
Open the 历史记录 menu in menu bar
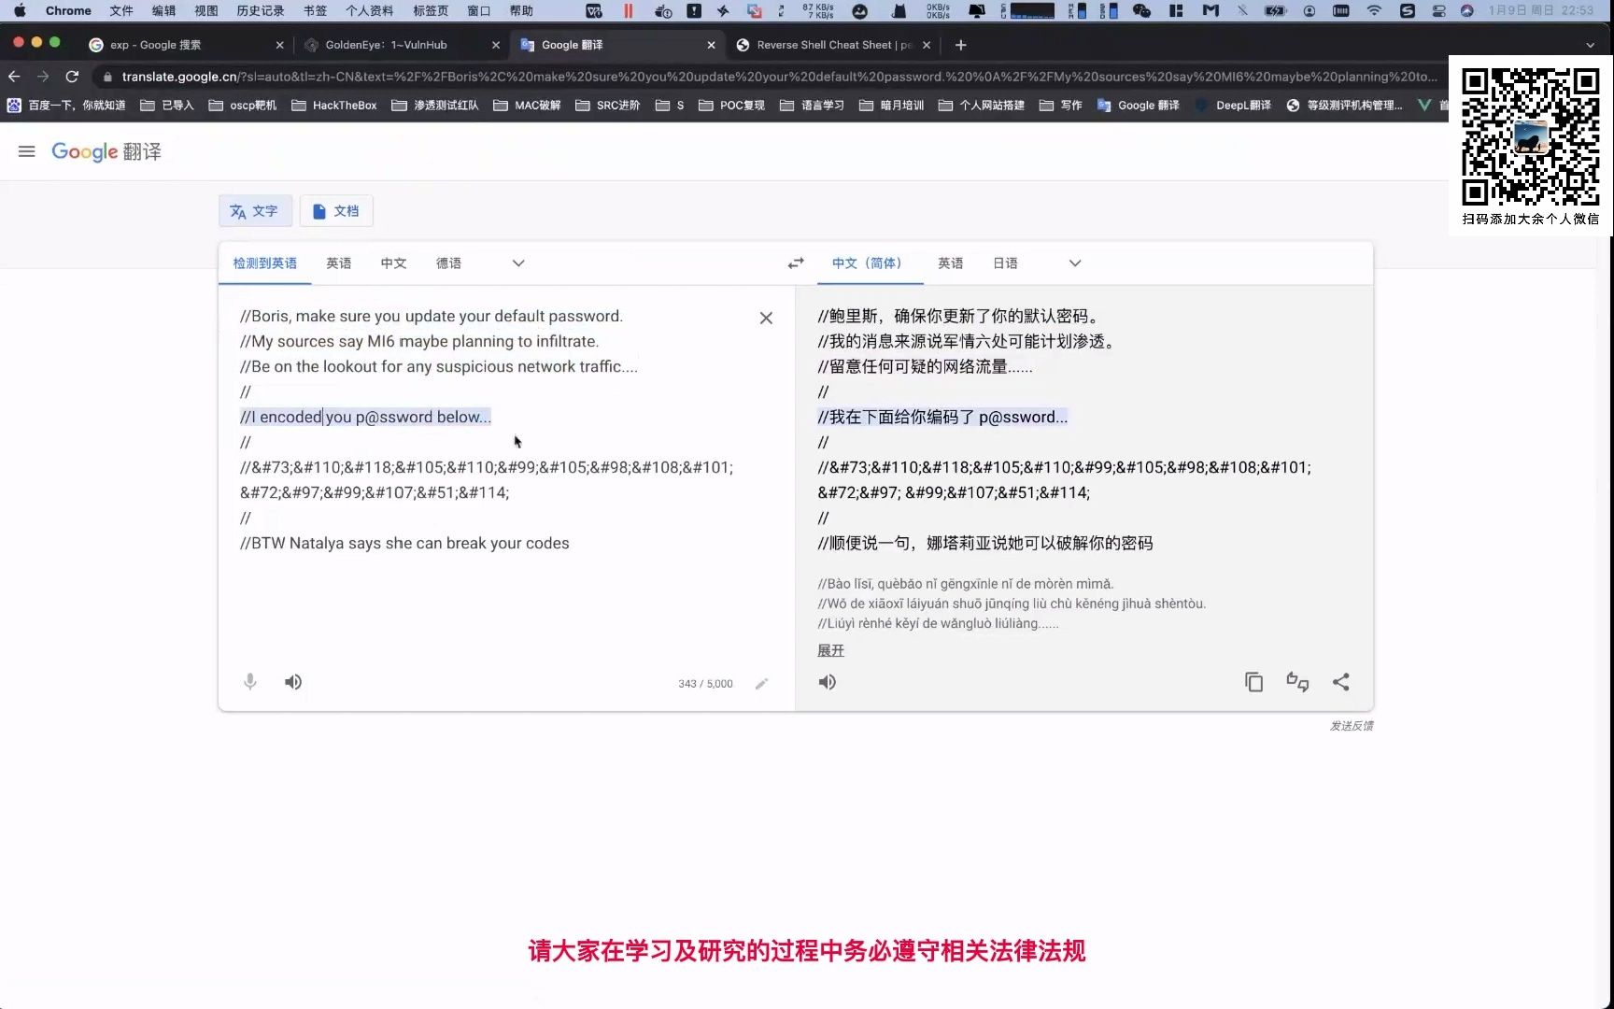coord(261,11)
